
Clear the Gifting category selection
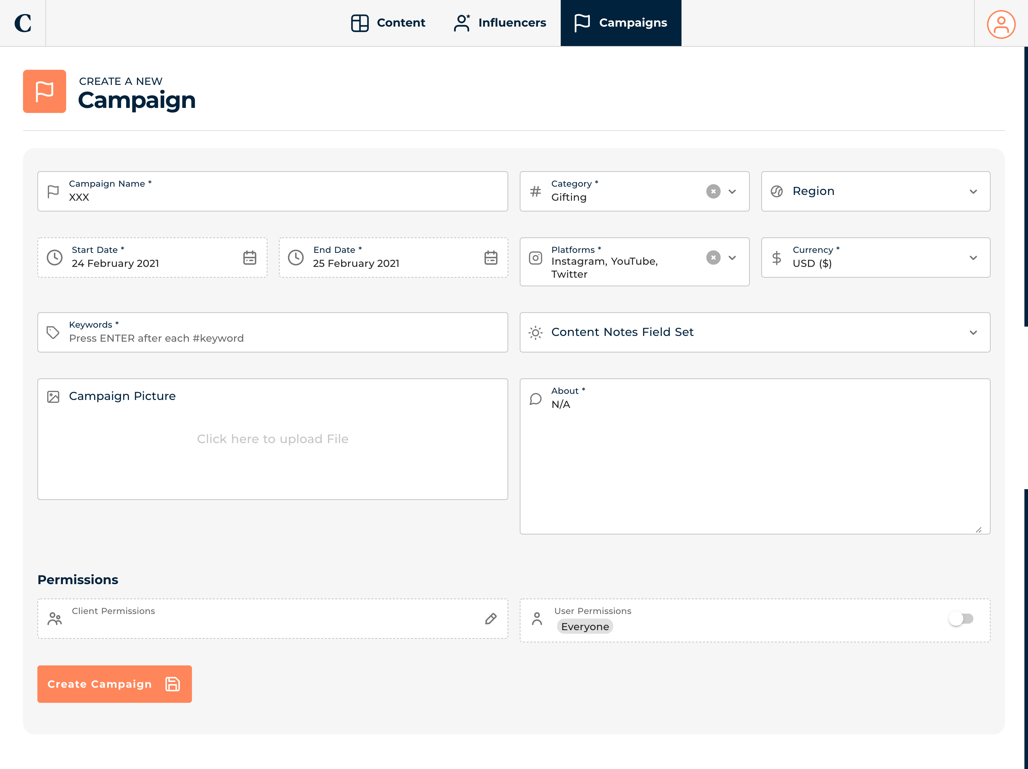click(713, 192)
